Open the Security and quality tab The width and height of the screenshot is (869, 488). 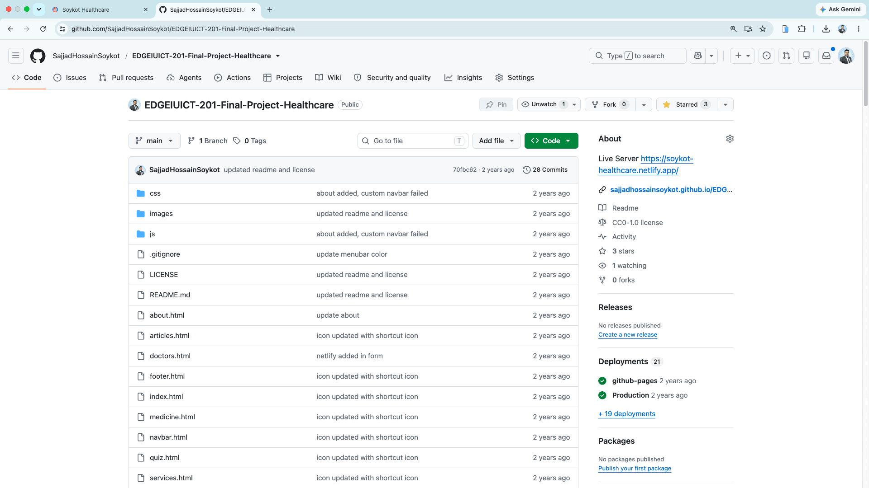[x=392, y=78]
